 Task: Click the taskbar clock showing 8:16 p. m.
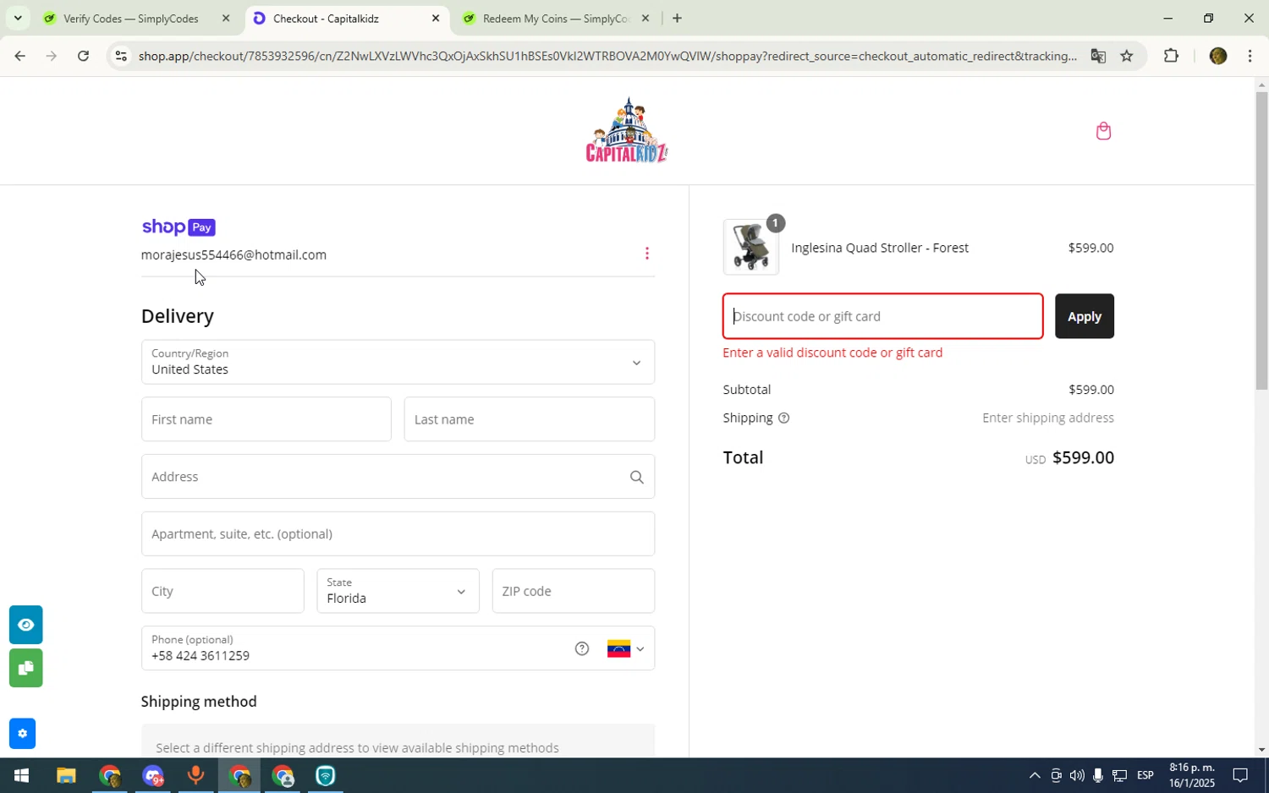[1192, 775]
